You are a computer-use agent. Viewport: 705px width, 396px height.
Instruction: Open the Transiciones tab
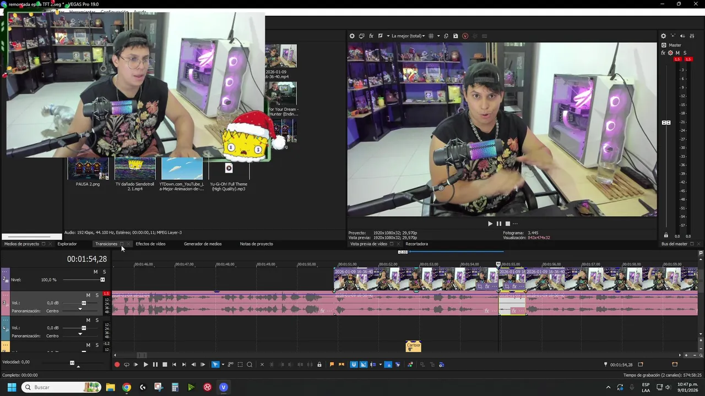[x=106, y=244]
